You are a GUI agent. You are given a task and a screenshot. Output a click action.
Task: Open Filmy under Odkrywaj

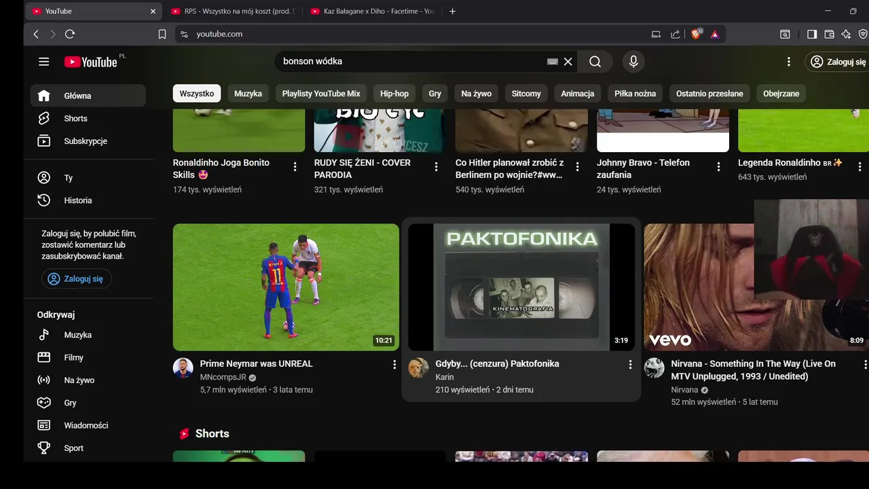(x=88, y=357)
